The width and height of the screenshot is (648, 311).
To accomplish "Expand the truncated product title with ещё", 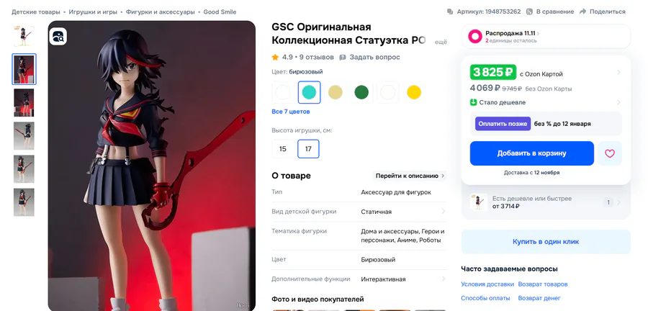I will coord(442,42).
